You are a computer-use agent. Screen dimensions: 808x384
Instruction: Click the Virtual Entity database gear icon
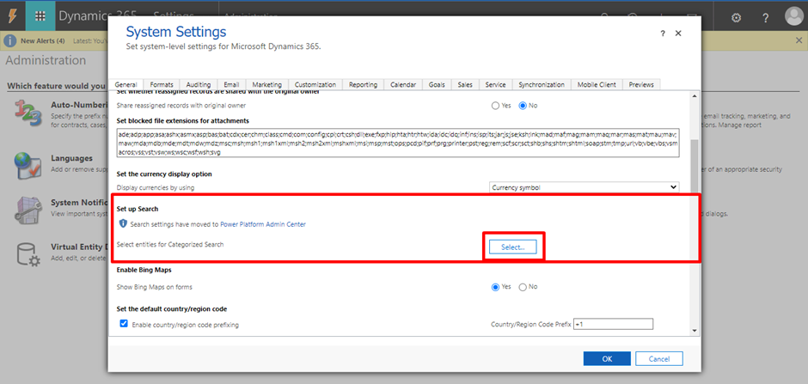click(28, 255)
